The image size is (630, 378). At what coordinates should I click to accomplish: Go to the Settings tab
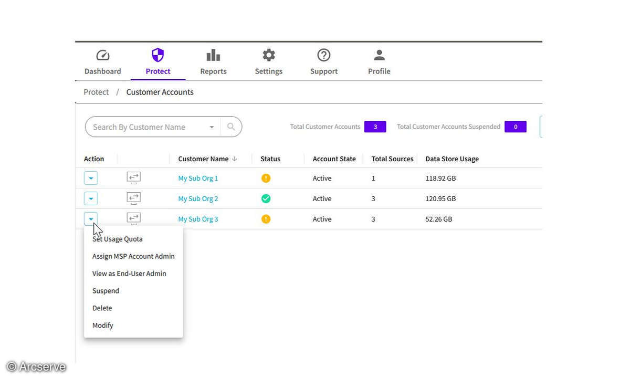click(x=269, y=62)
